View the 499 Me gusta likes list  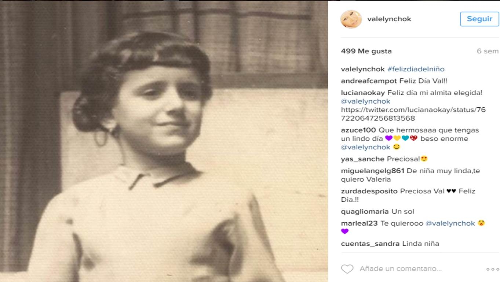pyautogui.click(x=366, y=51)
